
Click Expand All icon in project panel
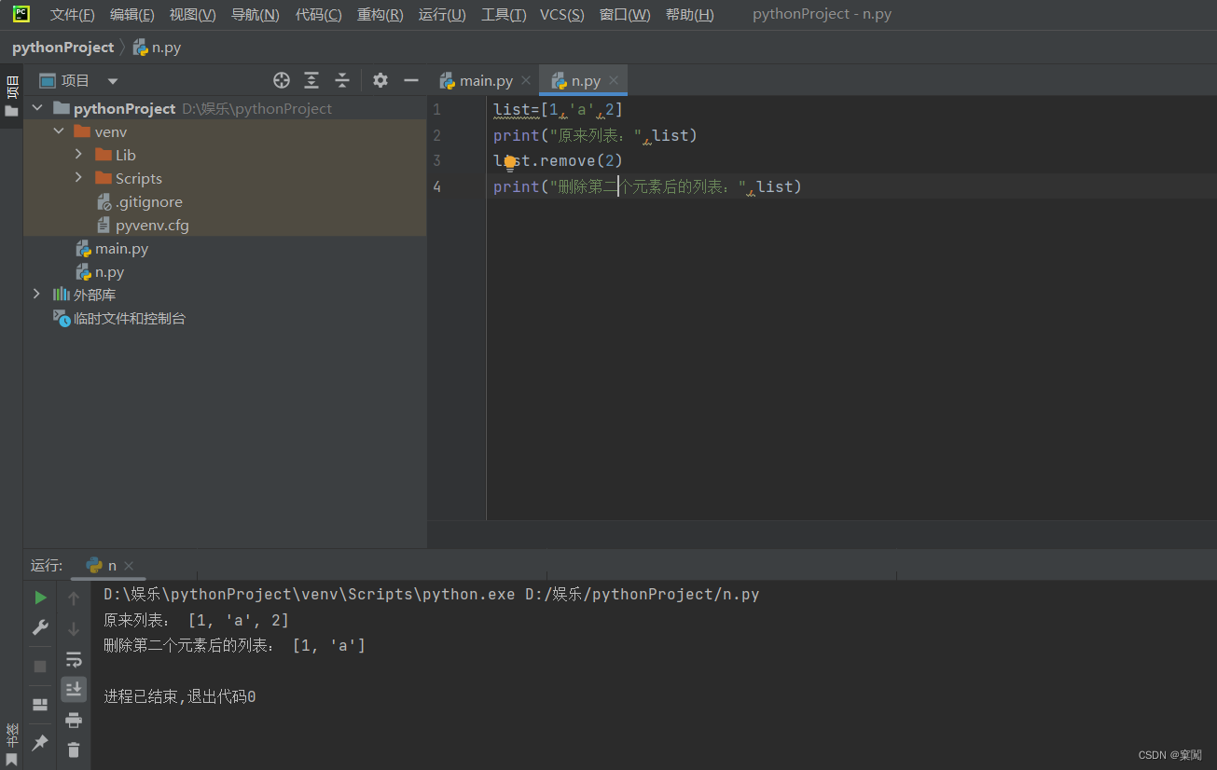(311, 80)
